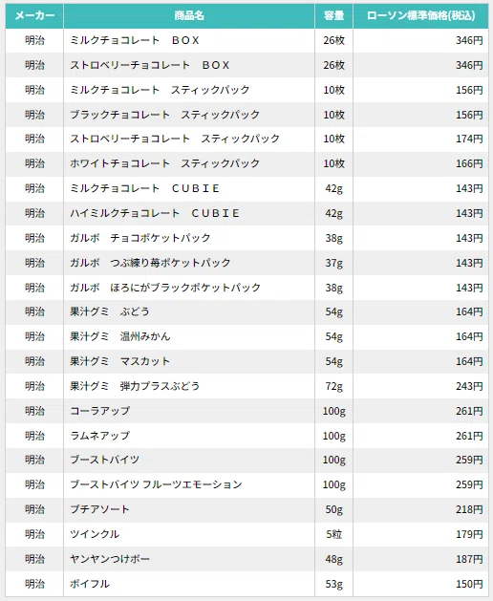The image size is (493, 601).
Task: Click the 179円 price for ツインクル
Action: coord(469,534)
